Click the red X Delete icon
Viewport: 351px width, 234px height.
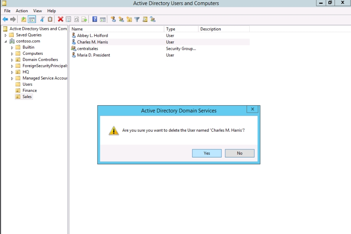pyautogui.click(x=60, y=20)
